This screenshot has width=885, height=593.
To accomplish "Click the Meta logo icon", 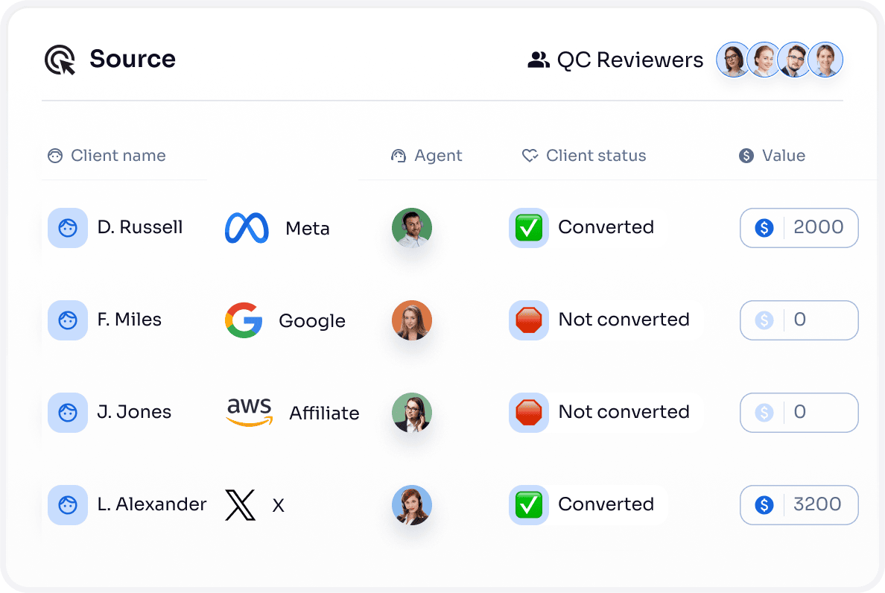I will point(247,228).
